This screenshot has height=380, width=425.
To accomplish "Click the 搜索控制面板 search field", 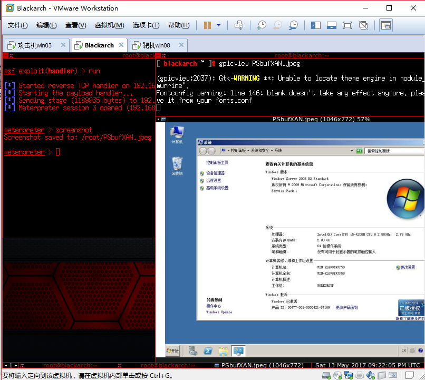I will pyautogui.click(x=394, y=151).
